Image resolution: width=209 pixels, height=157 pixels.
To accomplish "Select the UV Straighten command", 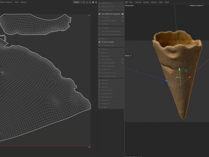I will tap(107, 59).
